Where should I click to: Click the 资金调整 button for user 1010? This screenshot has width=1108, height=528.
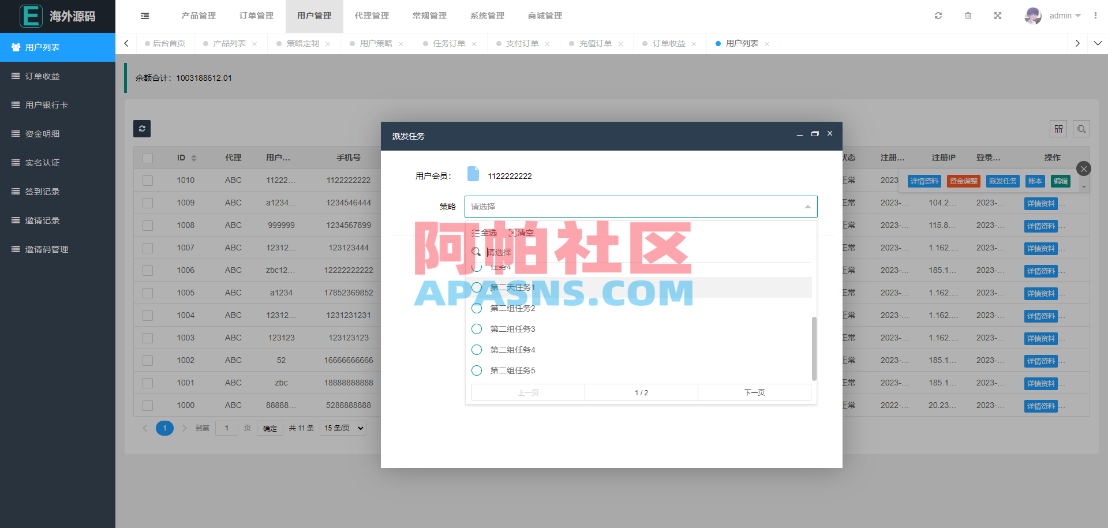(963, 181)
